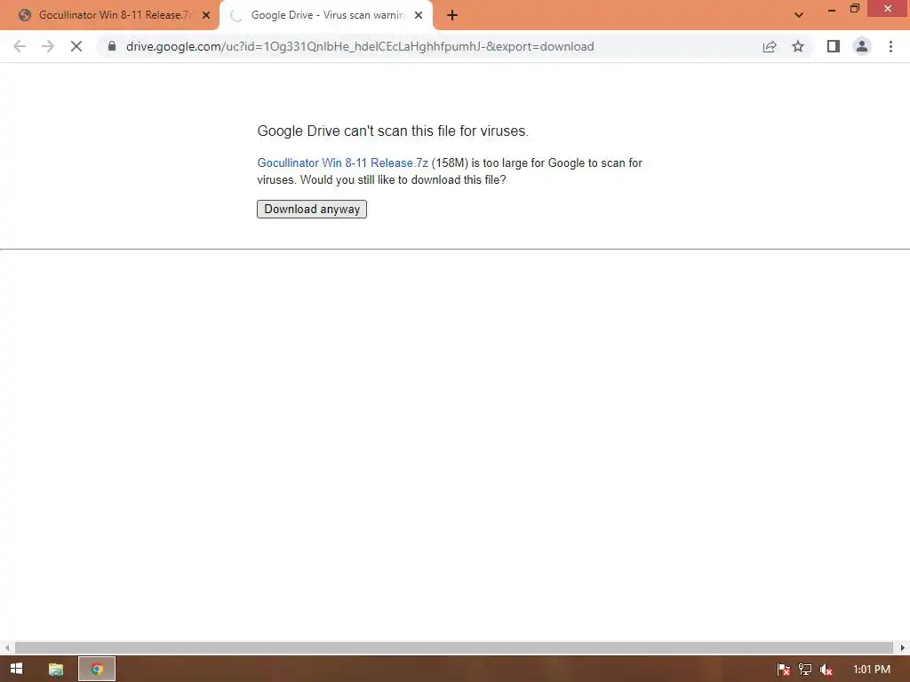Share this page using the share icon

point(770,46)
